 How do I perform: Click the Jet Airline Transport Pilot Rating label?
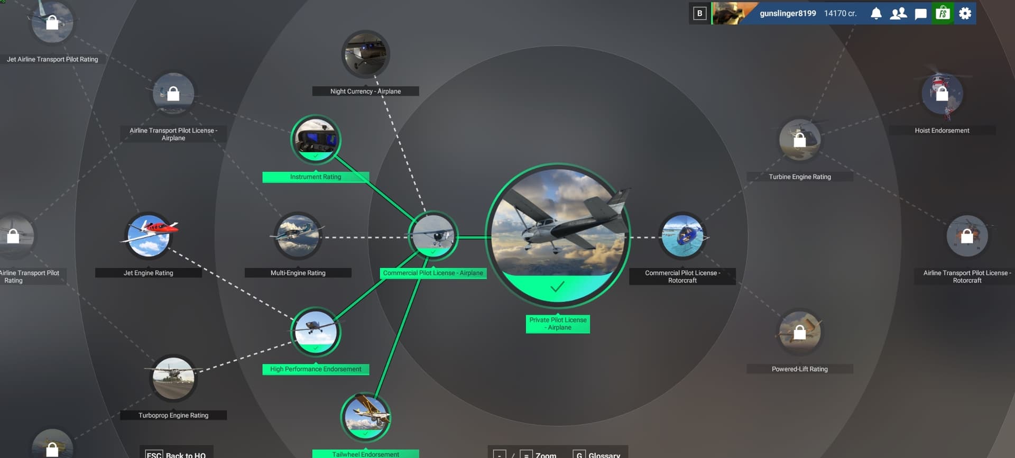pos(52,59)
